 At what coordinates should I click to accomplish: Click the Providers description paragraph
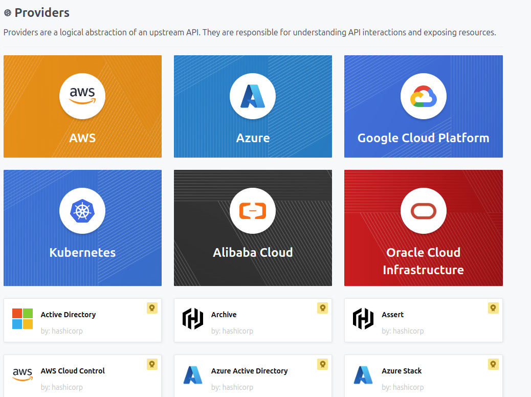tap(250, 33)
